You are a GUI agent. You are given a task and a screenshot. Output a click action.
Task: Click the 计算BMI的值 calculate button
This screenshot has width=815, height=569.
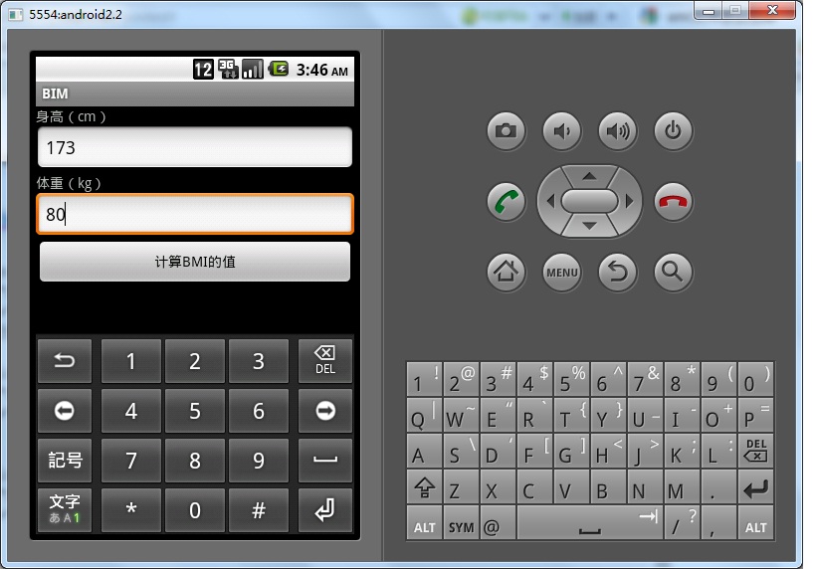tap(195, 262)
